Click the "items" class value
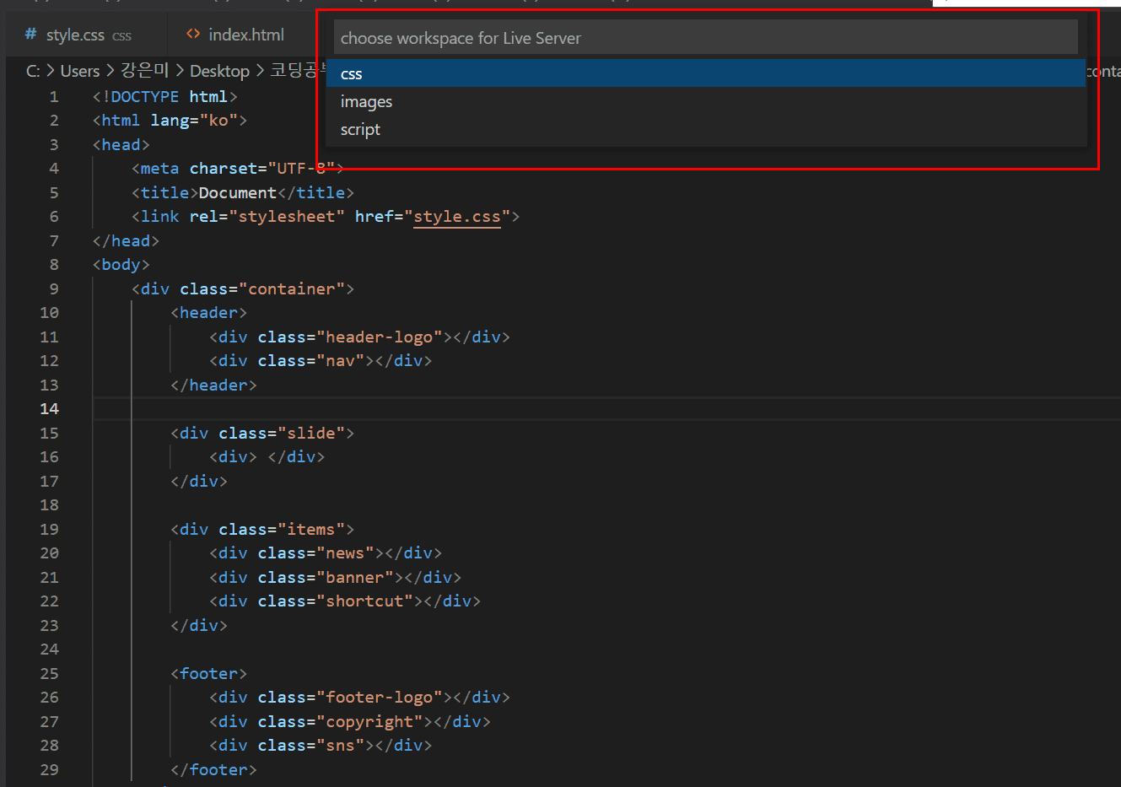Viewport: 1121px width, 787px height. click(311, 530)
